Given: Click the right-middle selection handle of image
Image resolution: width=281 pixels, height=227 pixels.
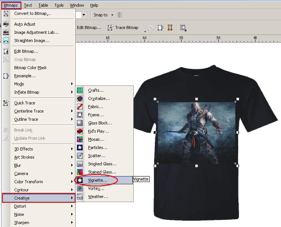Looking at the screenshot, I should pos(238,132).
